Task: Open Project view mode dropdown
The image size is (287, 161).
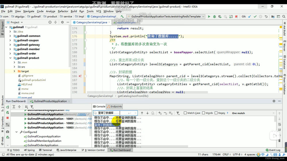Action: click(22, 22)
